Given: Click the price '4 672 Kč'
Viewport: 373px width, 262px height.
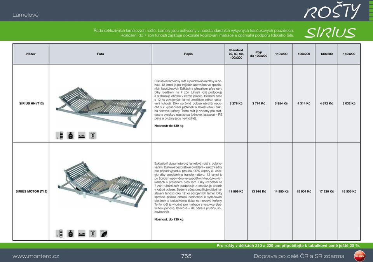Looking at the screenshot, I should point(326,103).
